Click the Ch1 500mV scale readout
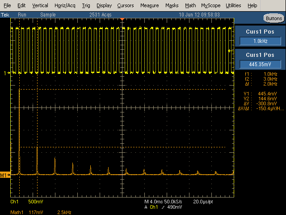This screenshot has height=215, width=286. tap(27, 202)
